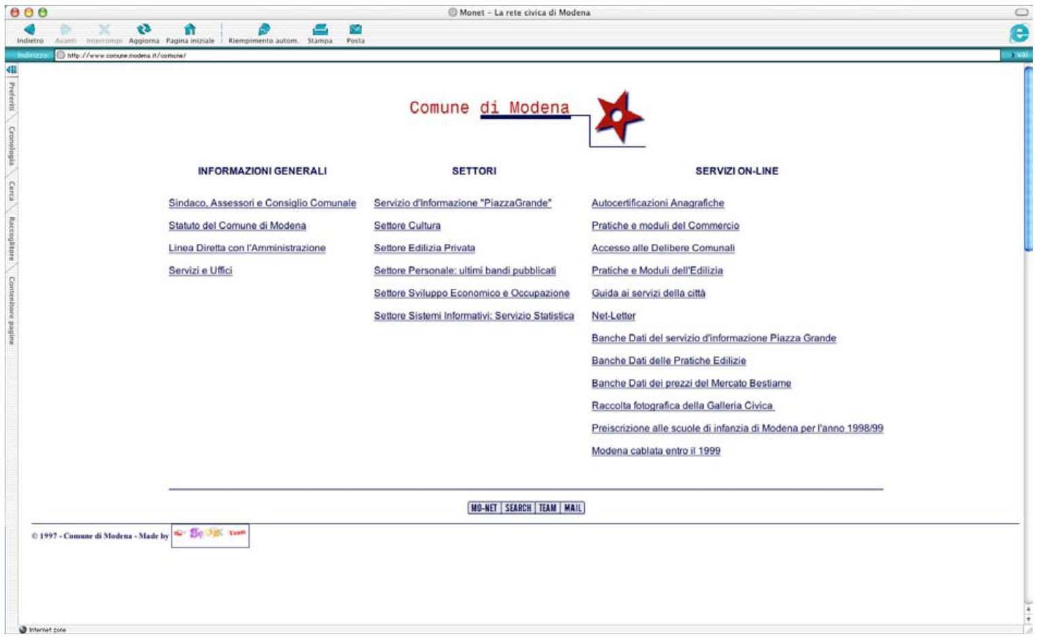Click the MAIL navigation button

573,508
